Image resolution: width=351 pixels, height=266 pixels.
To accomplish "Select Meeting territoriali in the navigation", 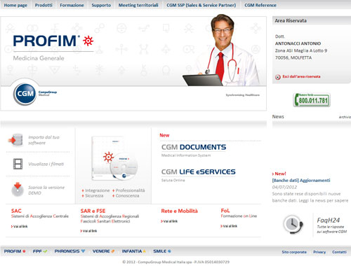I will coord(138,5).
